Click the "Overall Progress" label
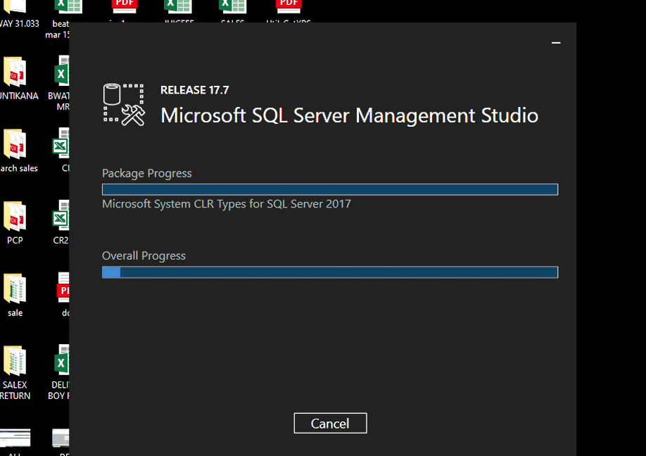 [144, 256]
